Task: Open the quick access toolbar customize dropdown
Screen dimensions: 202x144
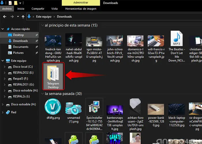Action: pos(20,3)
